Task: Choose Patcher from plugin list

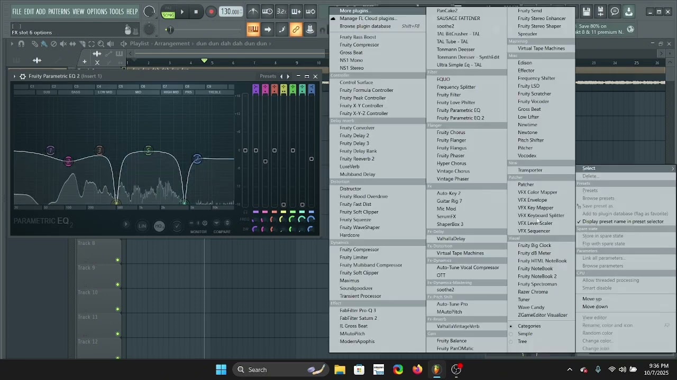Action: 526,185
